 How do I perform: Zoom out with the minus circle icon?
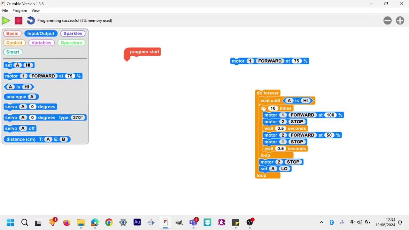tap(388, 21)
